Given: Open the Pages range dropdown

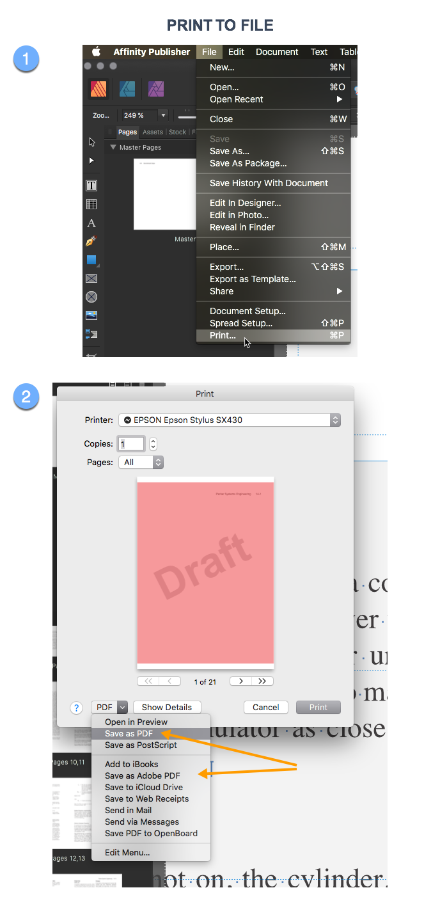Looking at the screenshot, I should (x=141, y=462).
